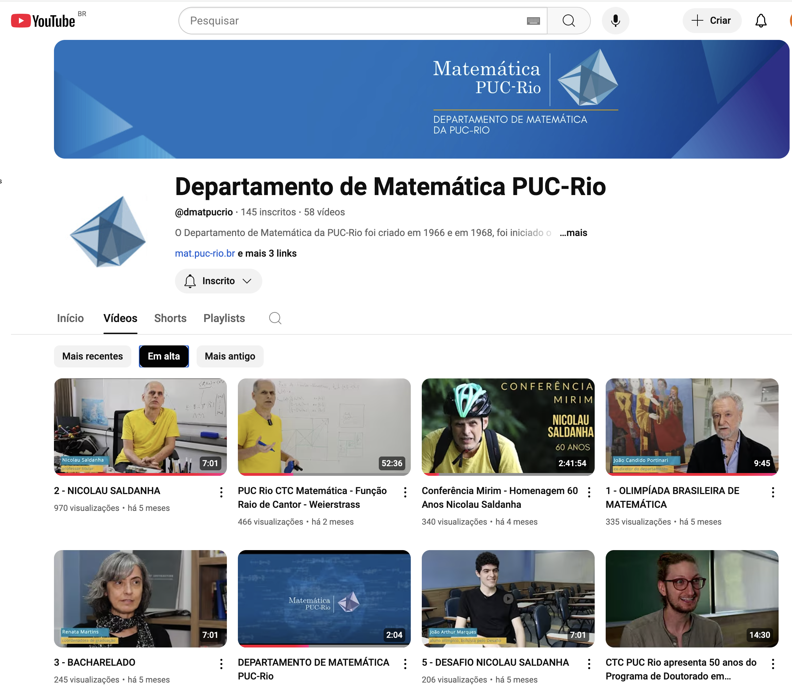Open the 2 - NICOLAU SALDANHA thumbnail
Image resolution: width=792 pixels, height=686 pixels.
[x=140, y=427]
